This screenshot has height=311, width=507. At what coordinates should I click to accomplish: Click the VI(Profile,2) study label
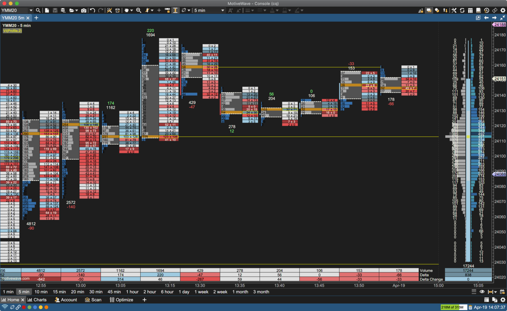click(x=13, y=31)
